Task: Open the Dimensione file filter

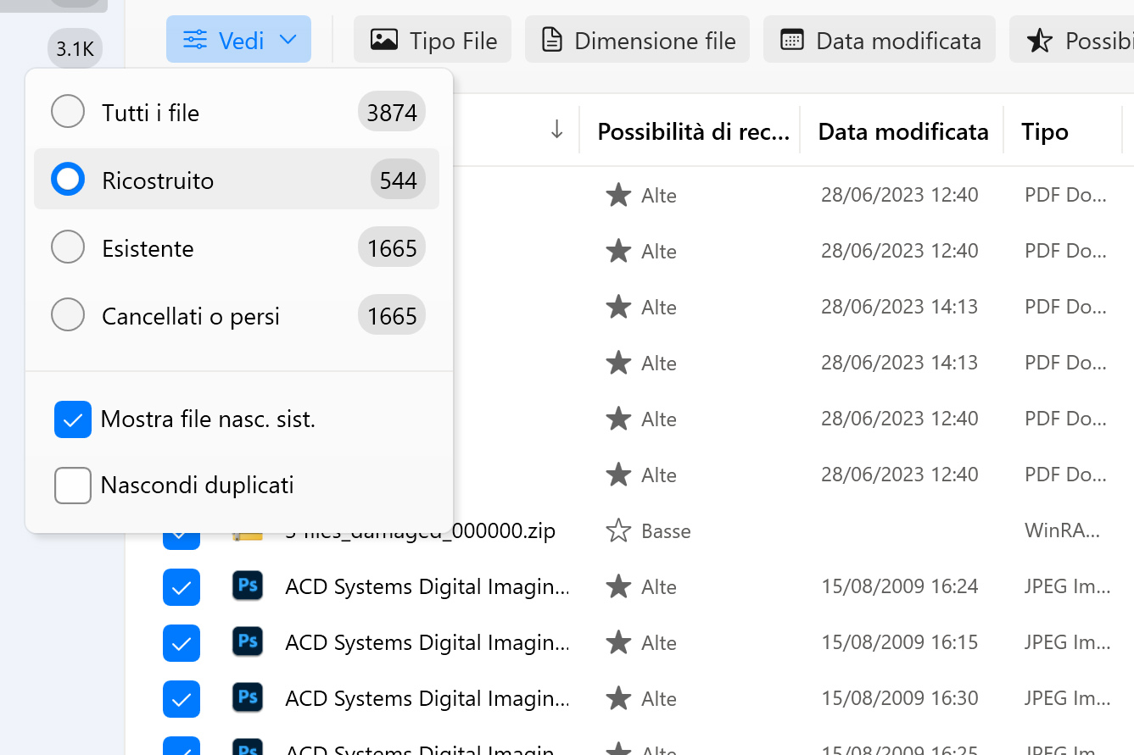Action: [x=637, y=39]
